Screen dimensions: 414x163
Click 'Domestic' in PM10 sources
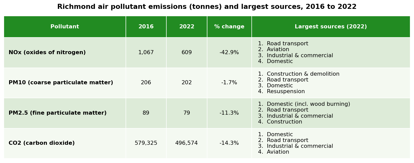click(x=280, y=86)
